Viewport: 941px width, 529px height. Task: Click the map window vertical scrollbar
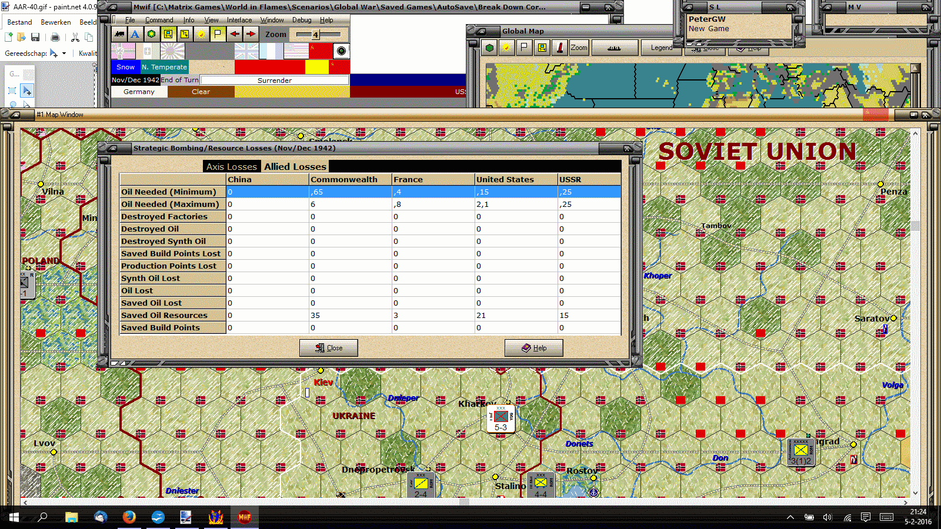[x=915, y=313]
